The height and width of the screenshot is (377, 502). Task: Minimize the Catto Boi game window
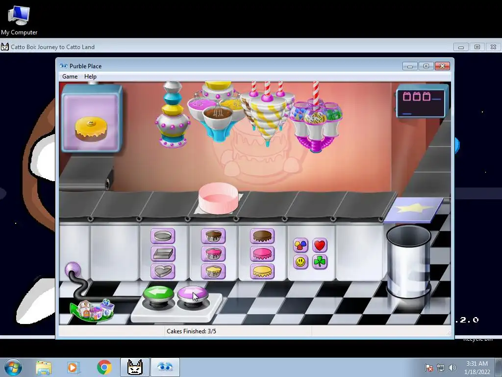[x=461, y=47]
